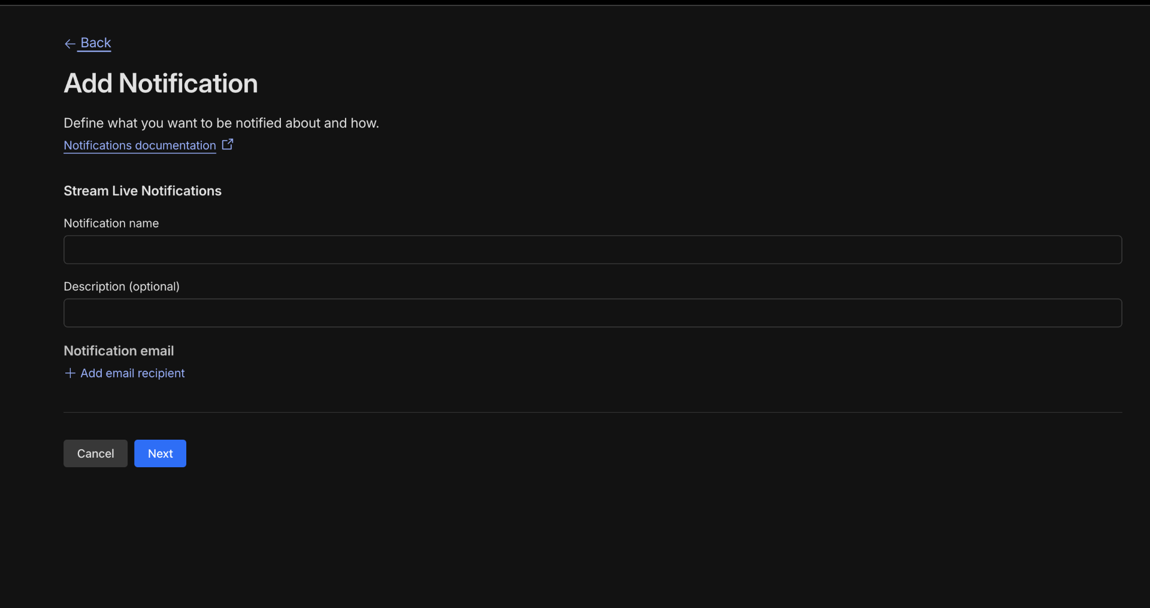Focus the Notification name input field
1150x608 pixels.
point(592,250)
